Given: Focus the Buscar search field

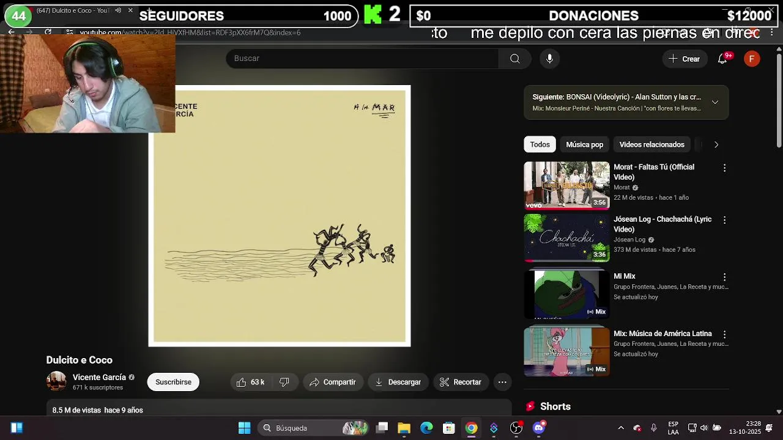Looking at the screenshot, I should click(362, 59).
